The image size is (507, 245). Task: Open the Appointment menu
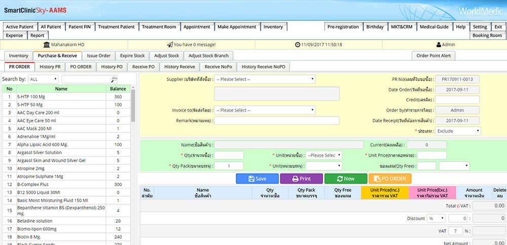[197, 27]
